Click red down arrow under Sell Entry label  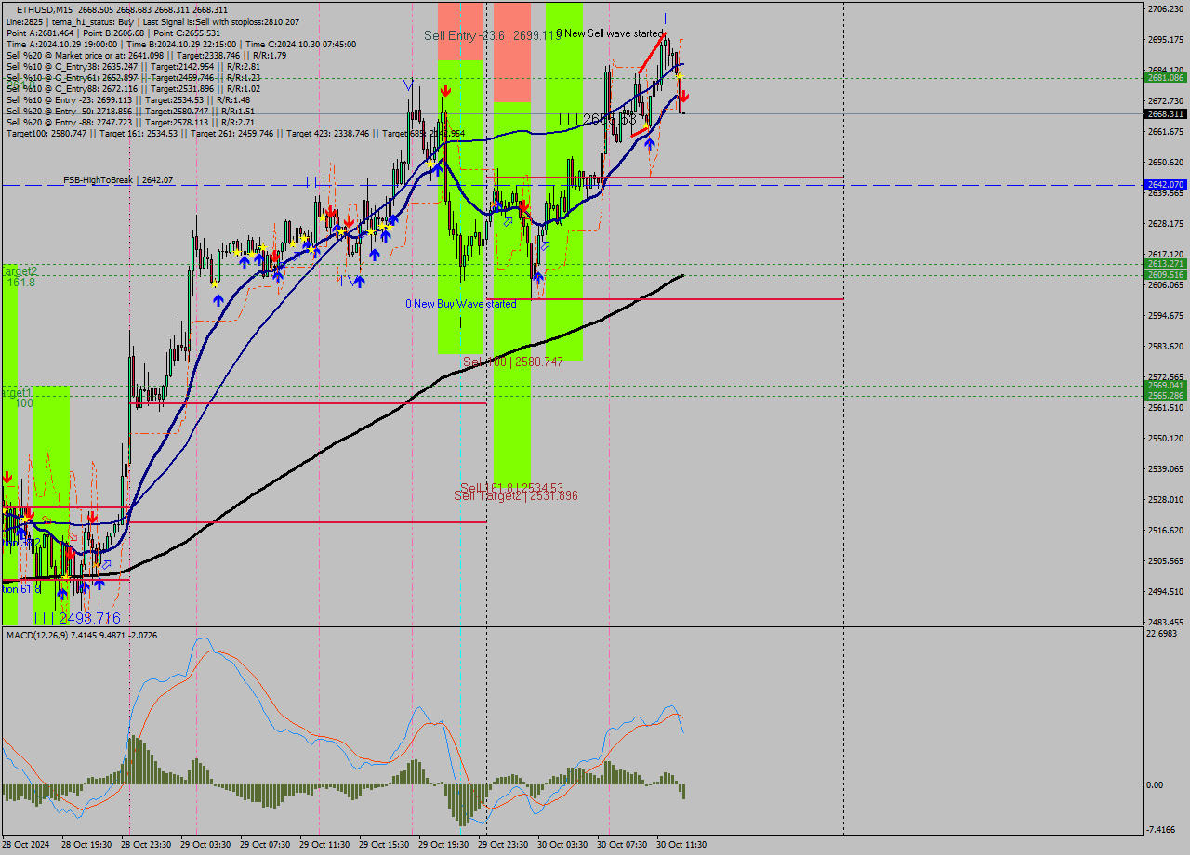click(x=446, y=90)
